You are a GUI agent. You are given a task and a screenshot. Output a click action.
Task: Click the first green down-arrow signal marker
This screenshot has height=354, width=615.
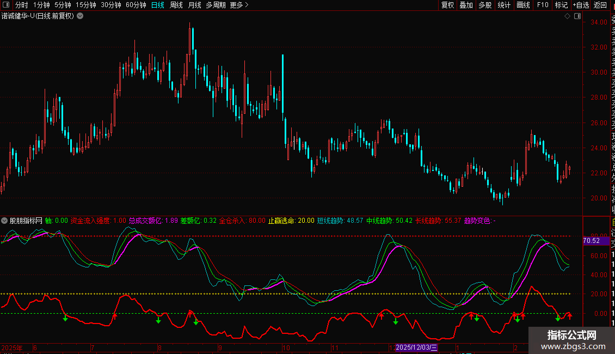tap(65, 318)
